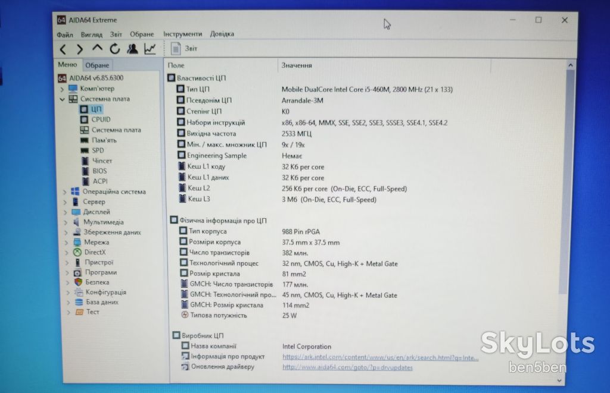
Task: Open the BIOS tree item
Action: (95, 171)
